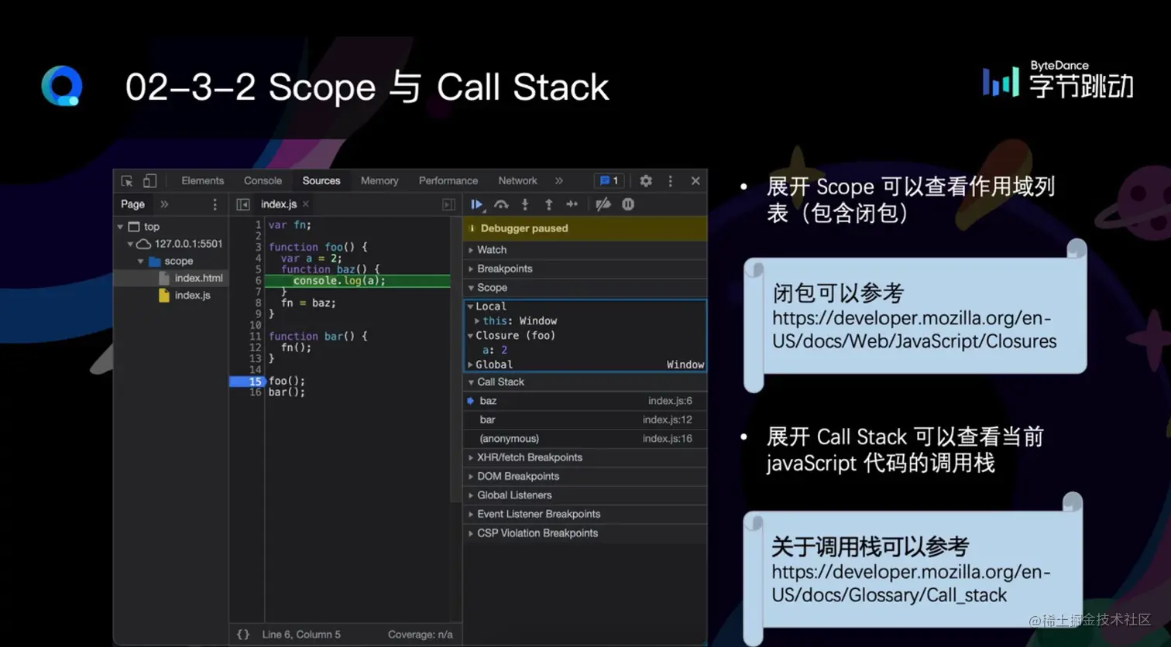Set a breakpoint on line 12
The width and height of the screenshot is (1171, 647).
click(x=255, y=347)
